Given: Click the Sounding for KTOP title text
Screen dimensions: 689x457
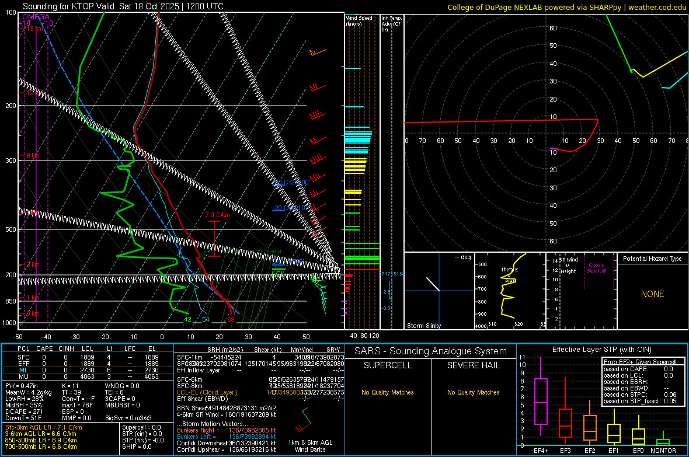Looking at the screenshot, I should coord(123,6).
